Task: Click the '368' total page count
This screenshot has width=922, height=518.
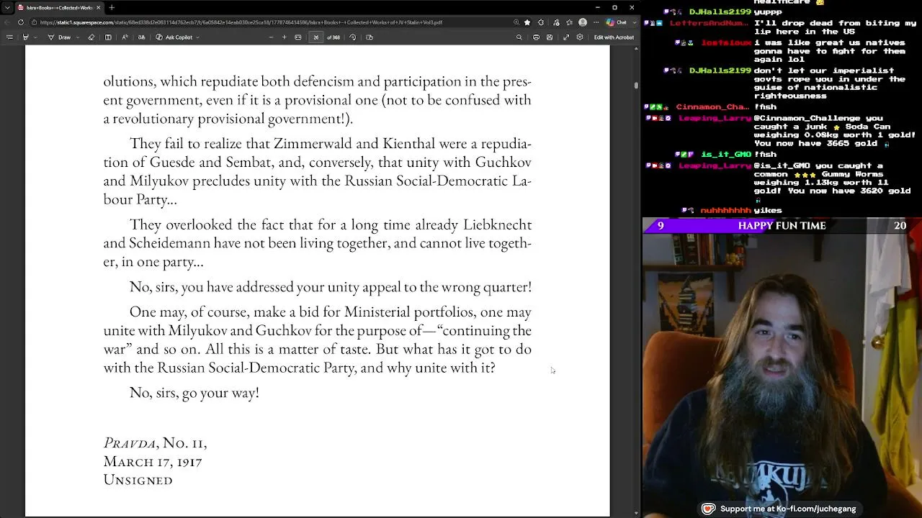Action: pos(336,37)
